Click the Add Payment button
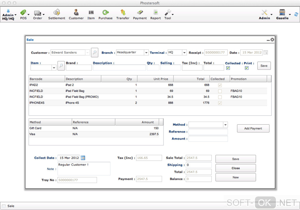The width and height of the screenshot is (300, 210). tap(253, 128)
